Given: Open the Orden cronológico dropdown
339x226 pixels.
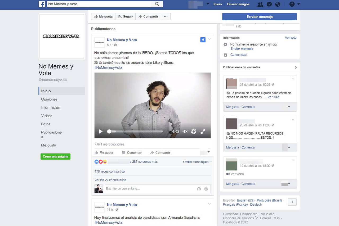Looking at the screenshot, I should [197, 162].
